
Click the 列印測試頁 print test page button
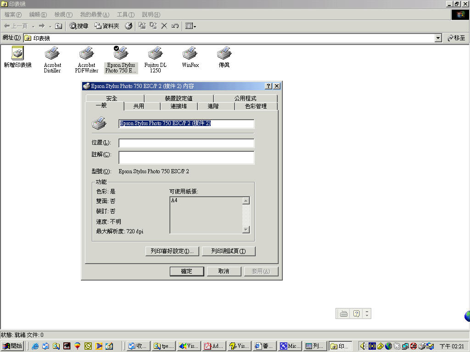click(229, 251)
